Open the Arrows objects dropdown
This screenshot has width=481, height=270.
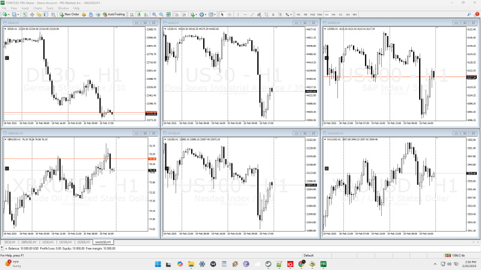(x=288, y=14)
